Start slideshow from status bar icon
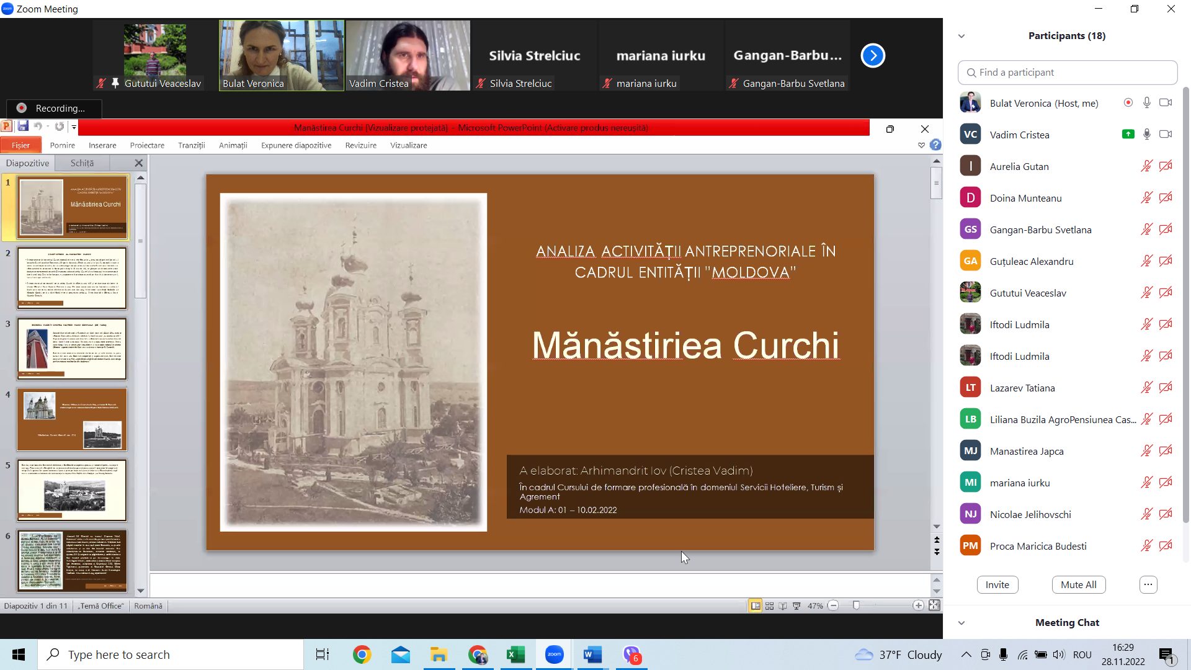Image resolution: width=1191 pixels, height=670 pixels. [x=796, y=606]
